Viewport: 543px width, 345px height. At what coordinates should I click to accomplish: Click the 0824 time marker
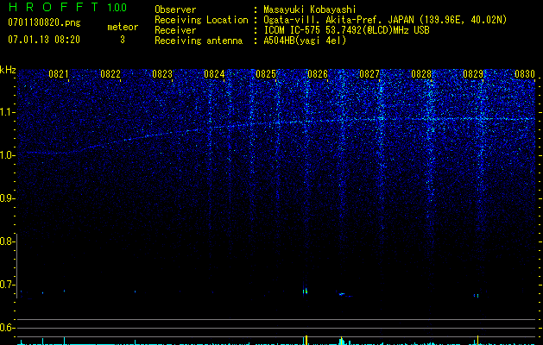(x=214, y=74)
